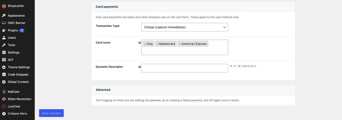Click the Visa tag label
The image size is (342, 120).
(x=150, y=44)
